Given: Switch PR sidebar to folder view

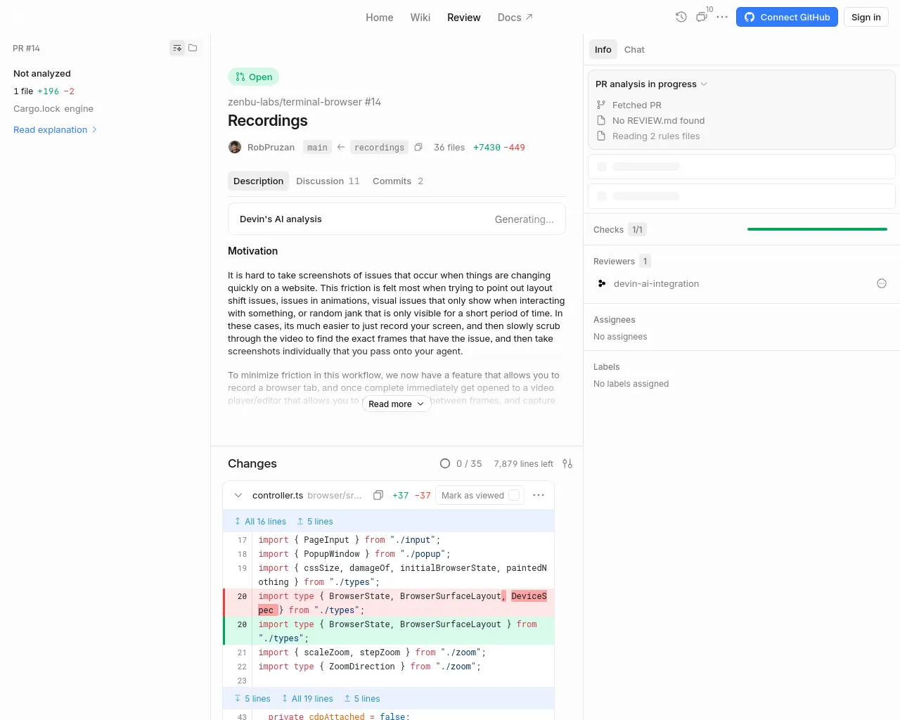Looking at the screenshot, I should click(x=193, y=48).
